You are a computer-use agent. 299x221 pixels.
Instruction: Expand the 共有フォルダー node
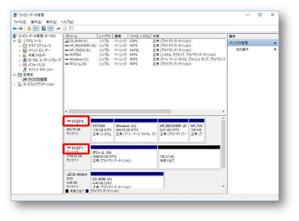coord(19,55)
